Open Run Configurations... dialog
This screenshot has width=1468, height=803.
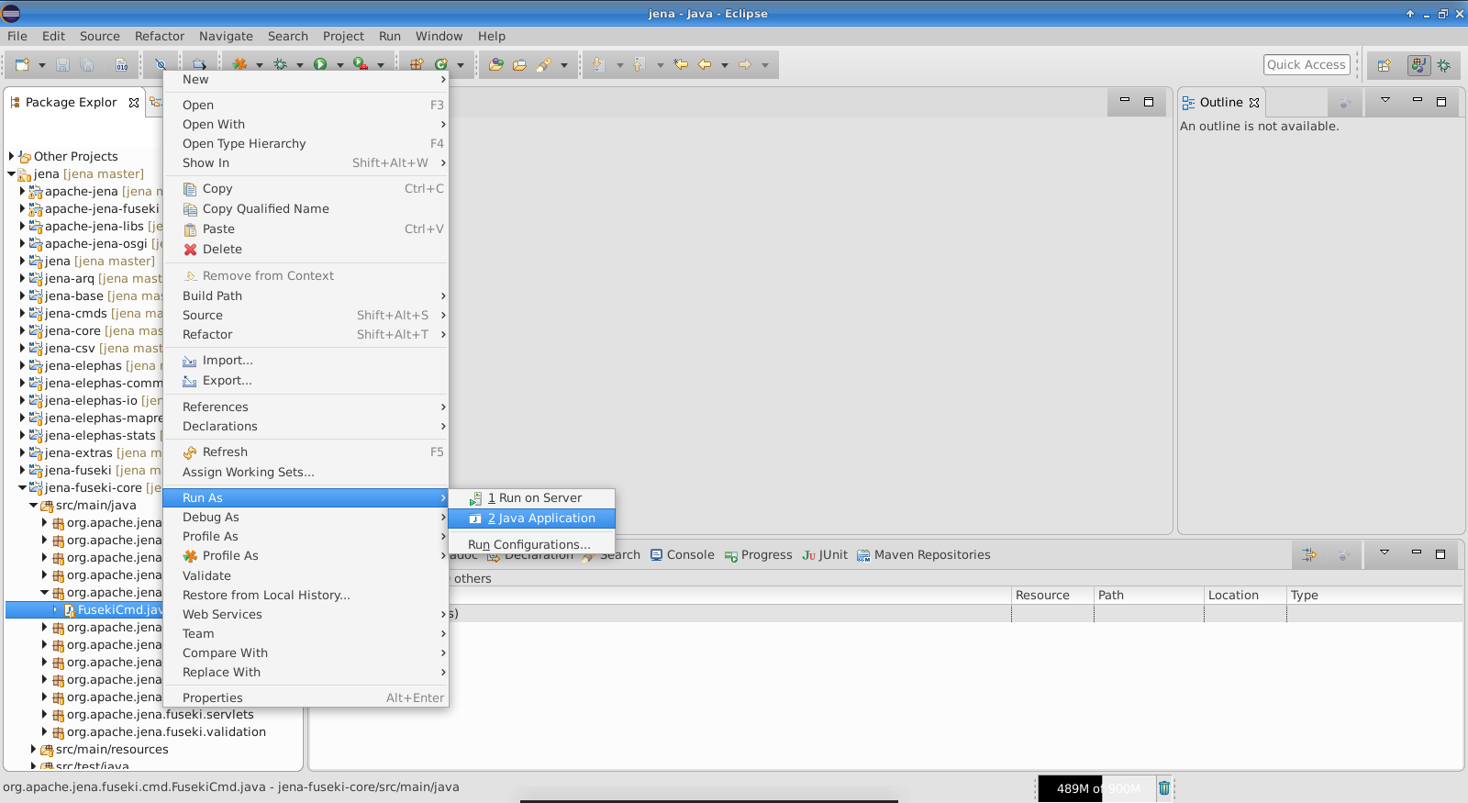coord(529,544)
